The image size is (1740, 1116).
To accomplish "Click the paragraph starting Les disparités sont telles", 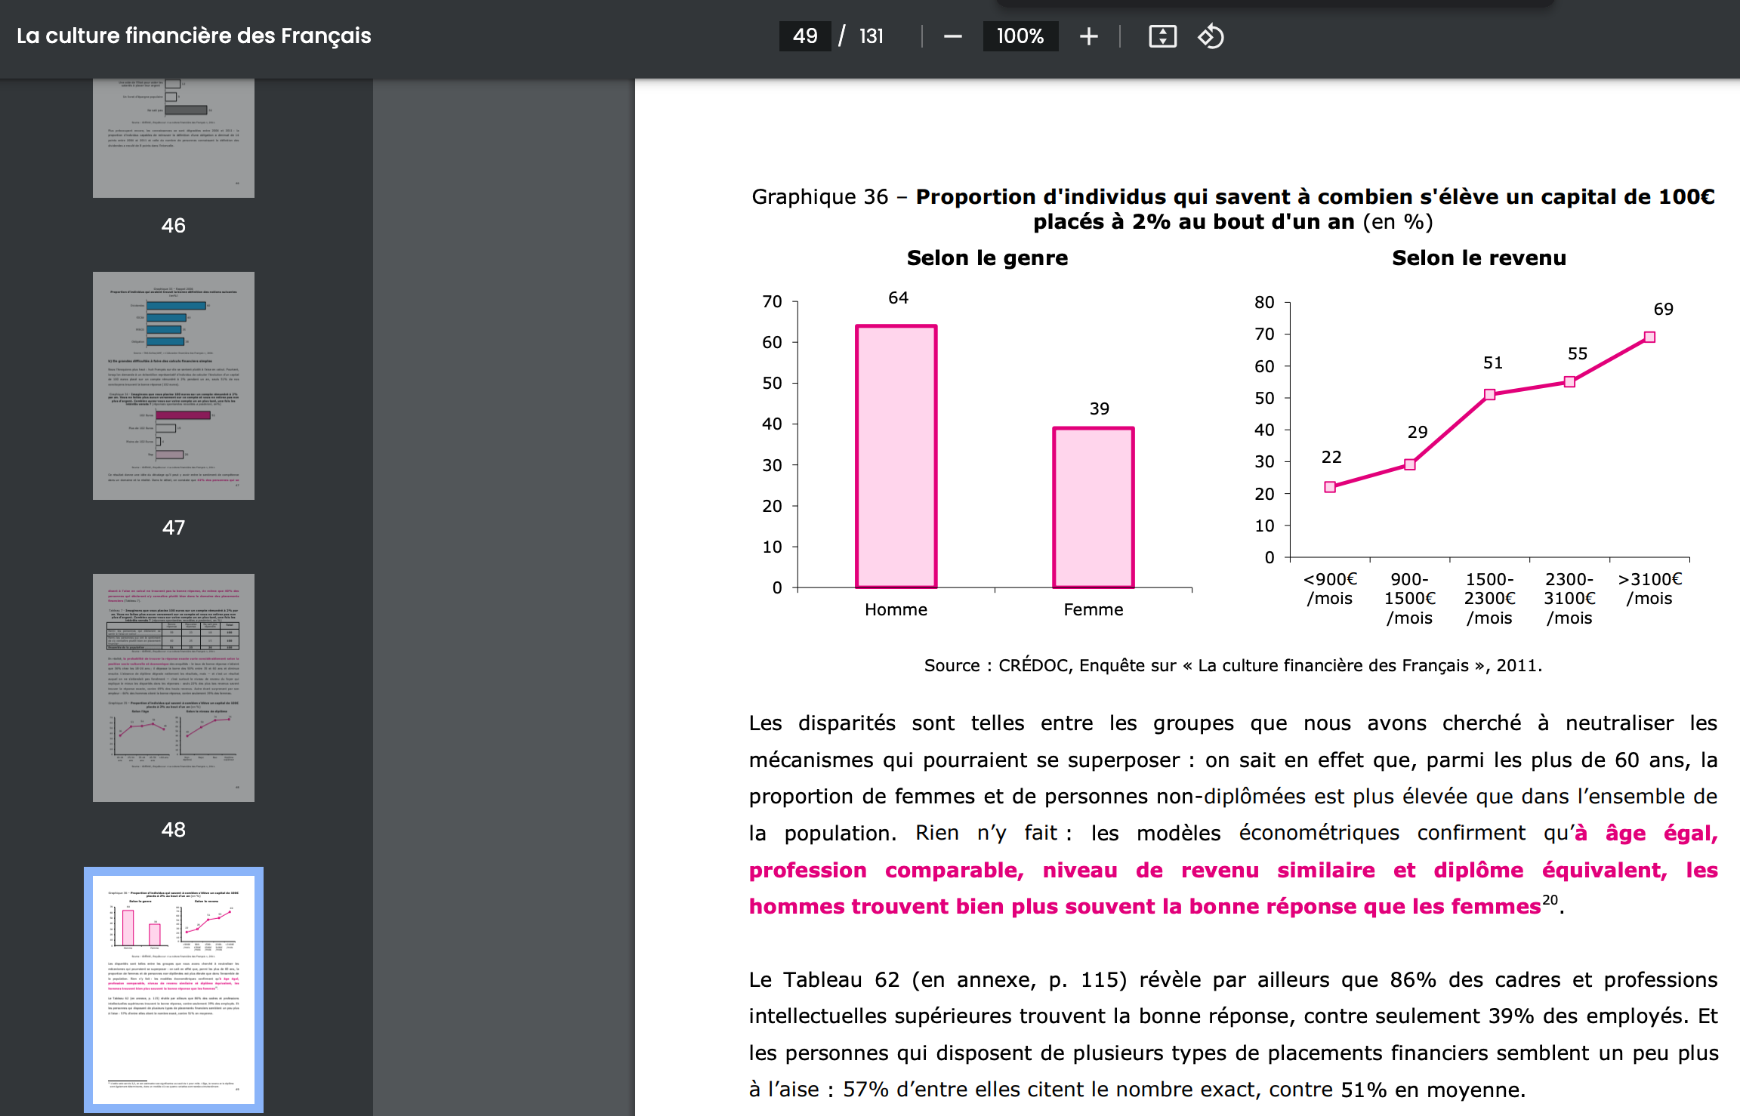I will [x=1233, y=815].
